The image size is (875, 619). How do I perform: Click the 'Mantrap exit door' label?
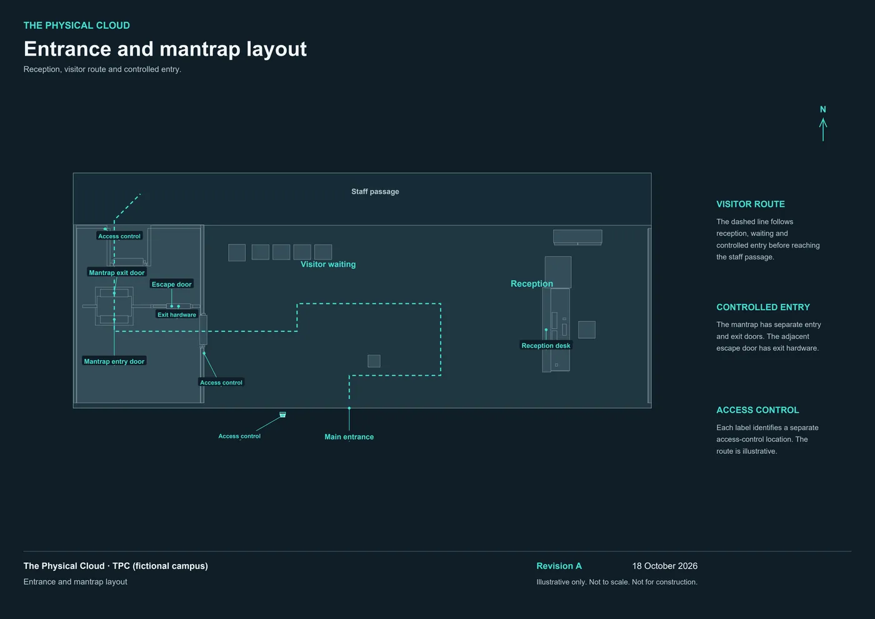[117, 273]
